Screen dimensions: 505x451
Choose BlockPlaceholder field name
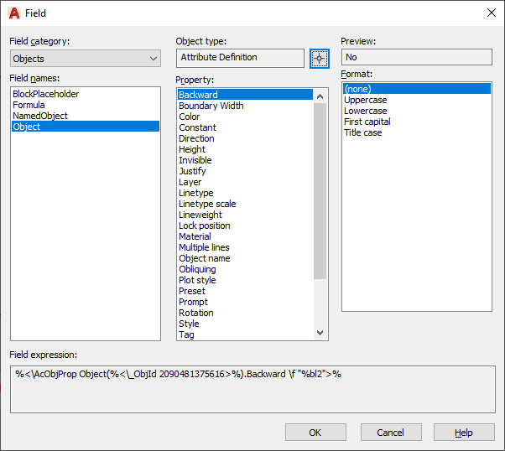tap(45, 94)
